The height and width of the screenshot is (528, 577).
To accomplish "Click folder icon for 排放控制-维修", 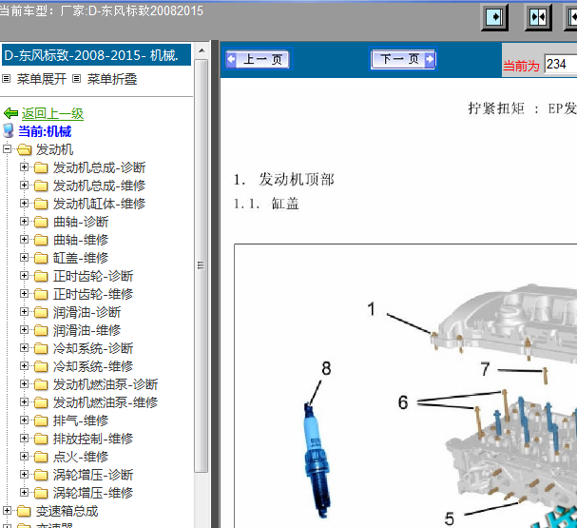I will [41, 439].
